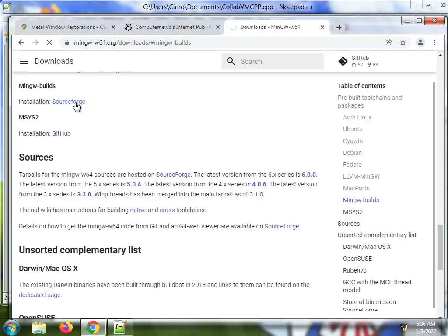The height and width of the screenshot is (336, 448).
Task: Jump to Fedora in contents
Action: pyautogui.click(x=352, y=164)
